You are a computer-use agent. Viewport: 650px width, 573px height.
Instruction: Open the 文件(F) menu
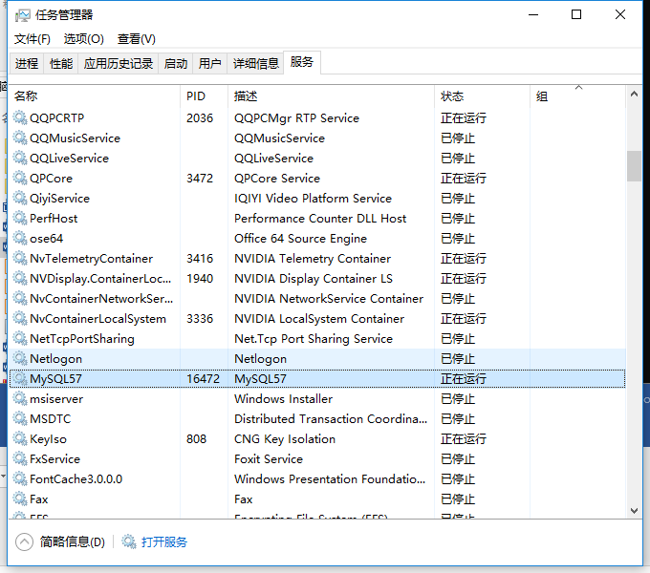pyautogui.click(x=32, y=38)
